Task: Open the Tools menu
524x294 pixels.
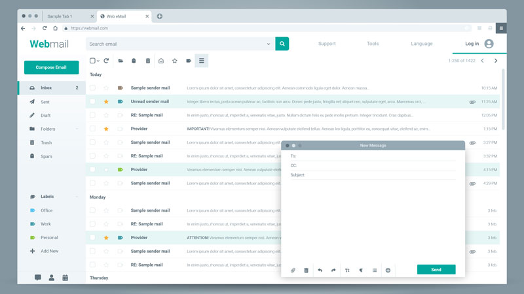Action: 372,44
